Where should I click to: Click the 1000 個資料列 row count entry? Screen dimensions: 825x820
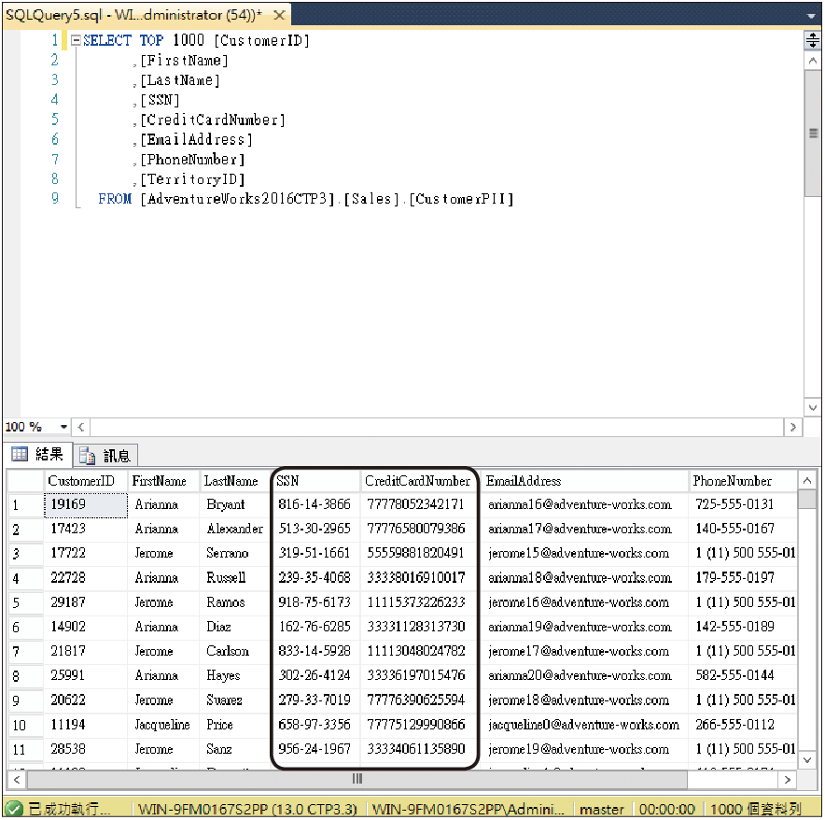coord(755,809)
